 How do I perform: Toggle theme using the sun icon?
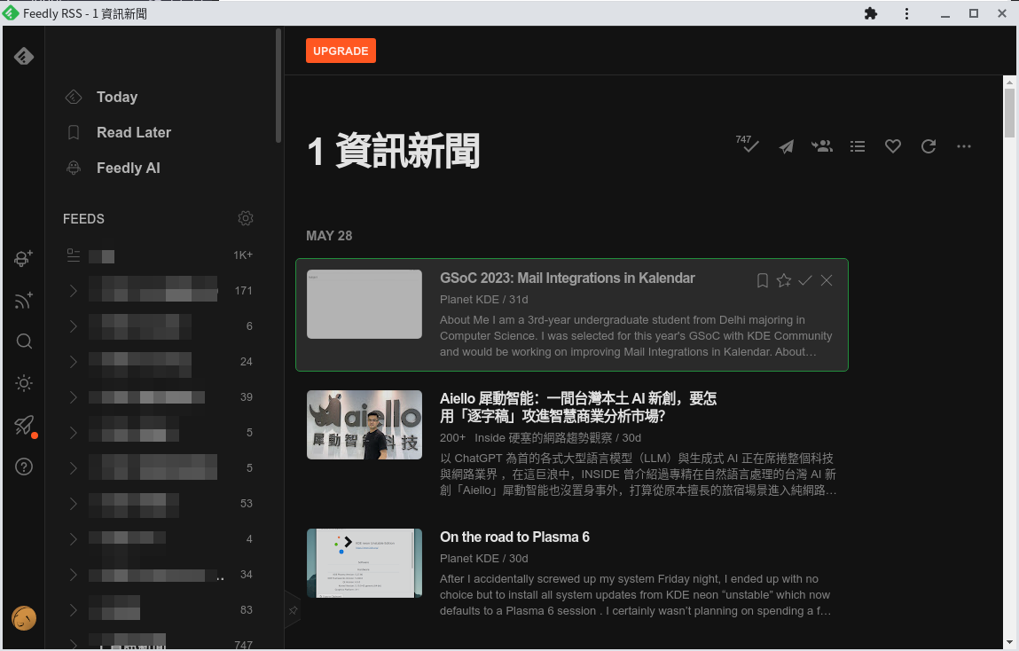pyautogui.click(x=24, y=383)
